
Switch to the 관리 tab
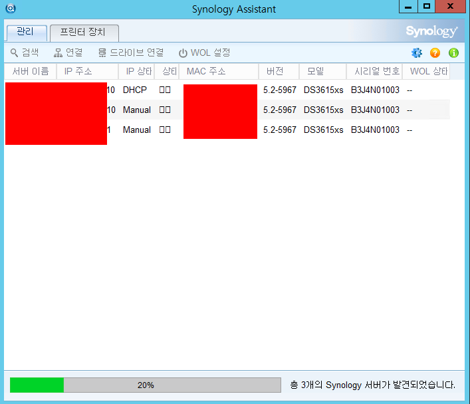point(26,33)
